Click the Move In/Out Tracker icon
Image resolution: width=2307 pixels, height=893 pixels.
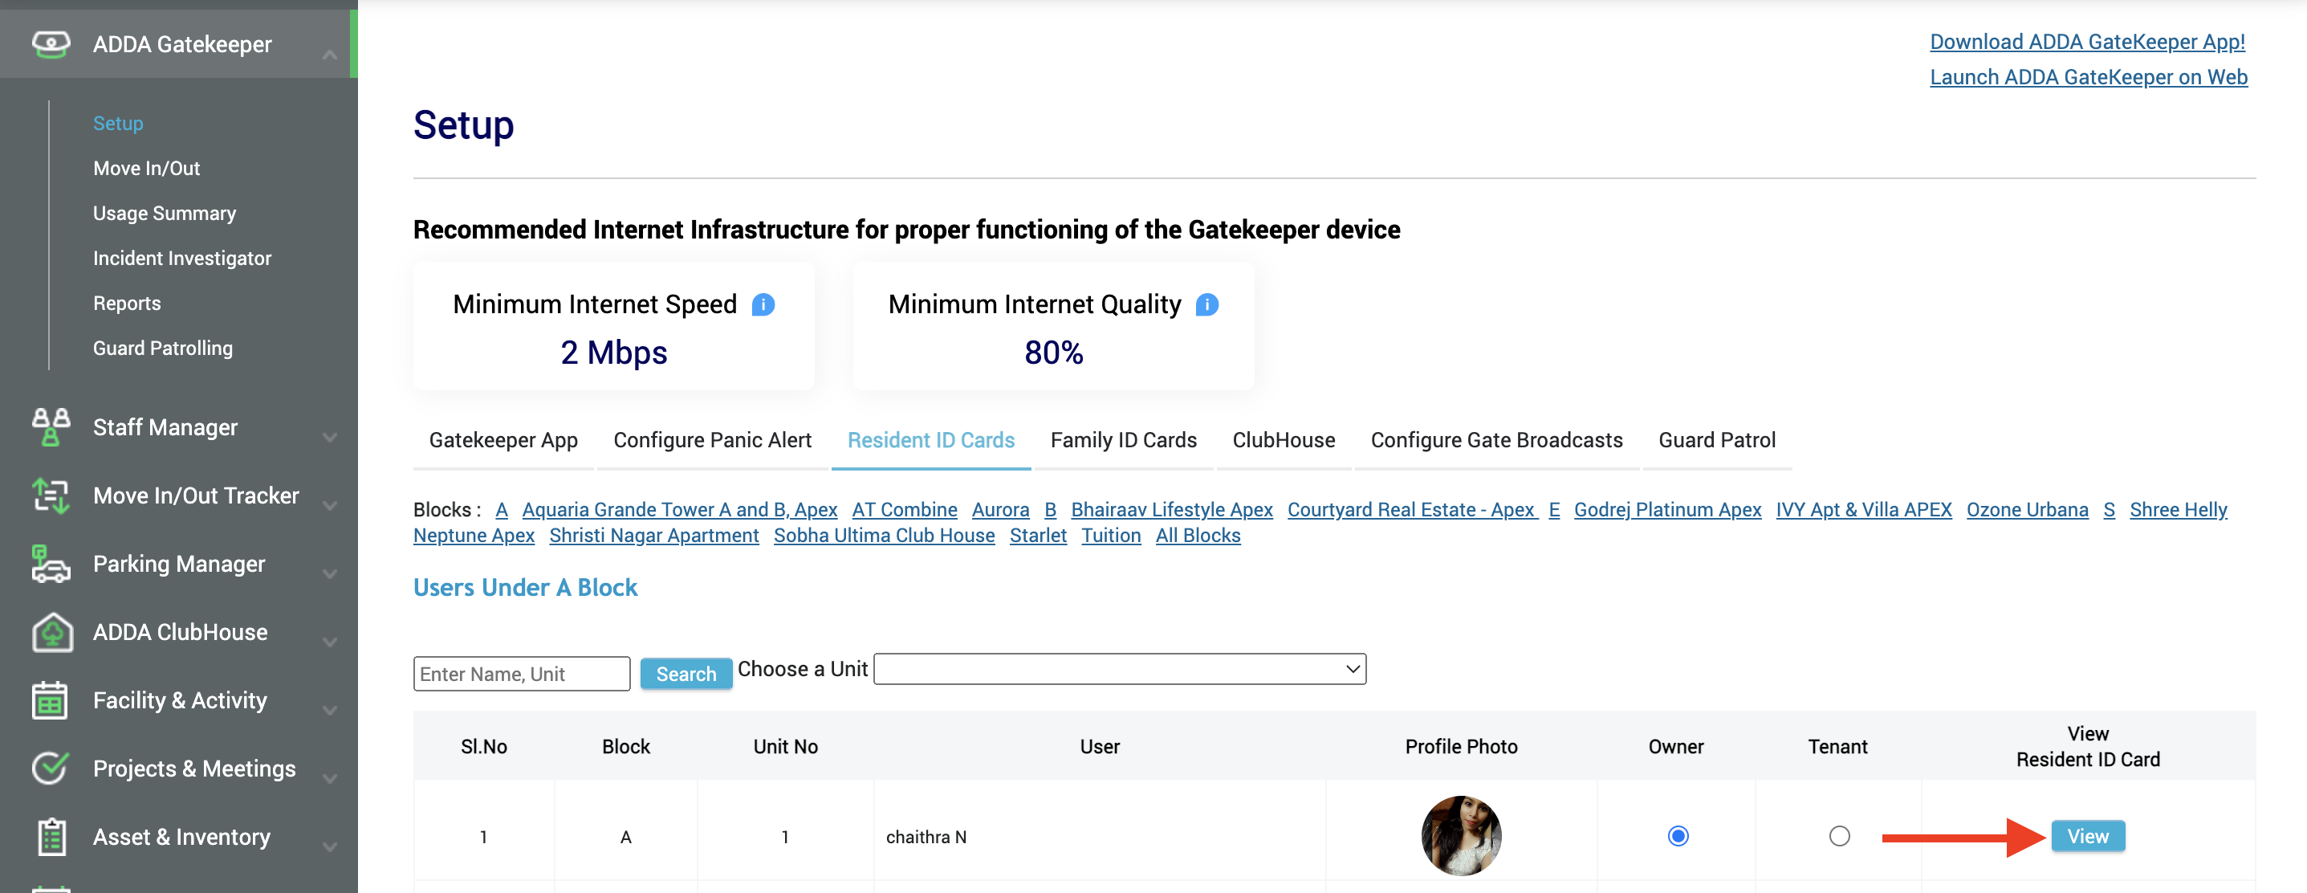pos(50,495)
